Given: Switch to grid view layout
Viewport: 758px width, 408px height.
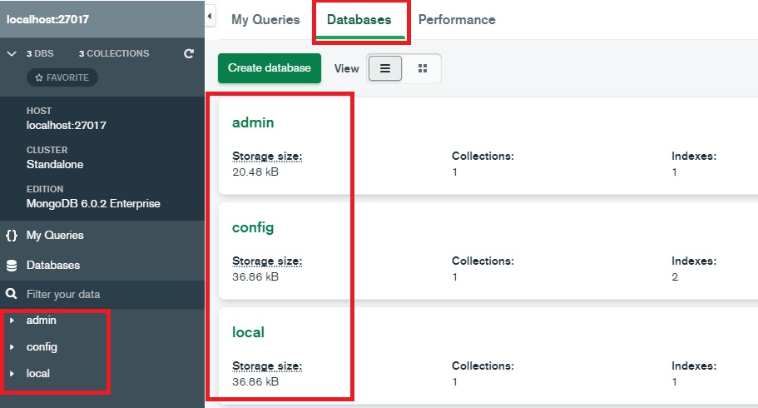Looking at the screenshot, I should [423, 68].
